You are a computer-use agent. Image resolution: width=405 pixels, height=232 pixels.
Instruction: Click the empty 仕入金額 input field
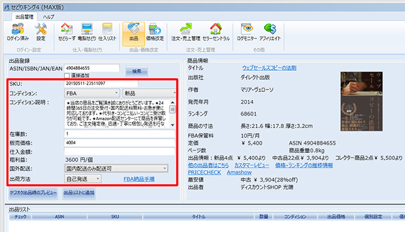[120, 151]
